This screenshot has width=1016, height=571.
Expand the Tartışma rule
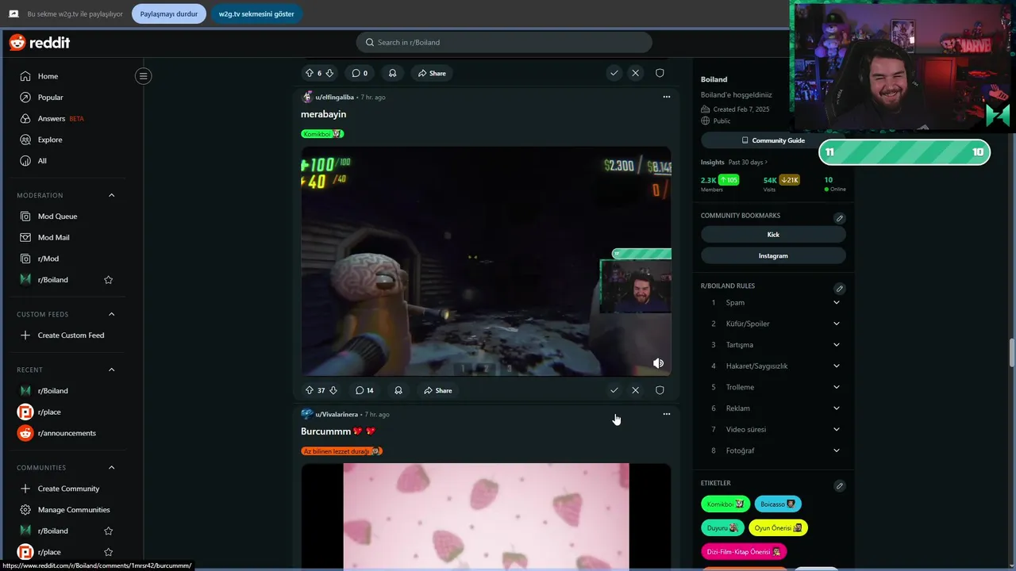[837, 345]
